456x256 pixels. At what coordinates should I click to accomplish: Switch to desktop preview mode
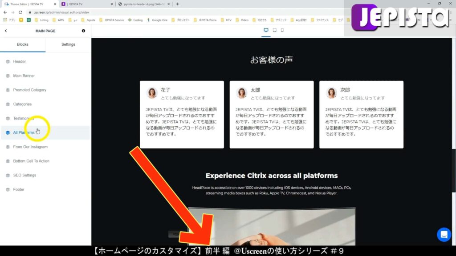pyautogui.click(x=266, y=30)
